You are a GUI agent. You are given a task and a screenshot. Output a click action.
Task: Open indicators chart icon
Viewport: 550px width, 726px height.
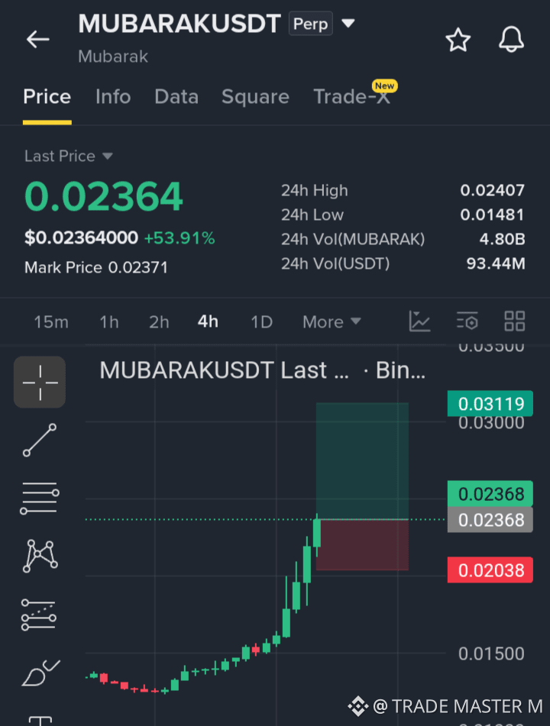[420, 321]
